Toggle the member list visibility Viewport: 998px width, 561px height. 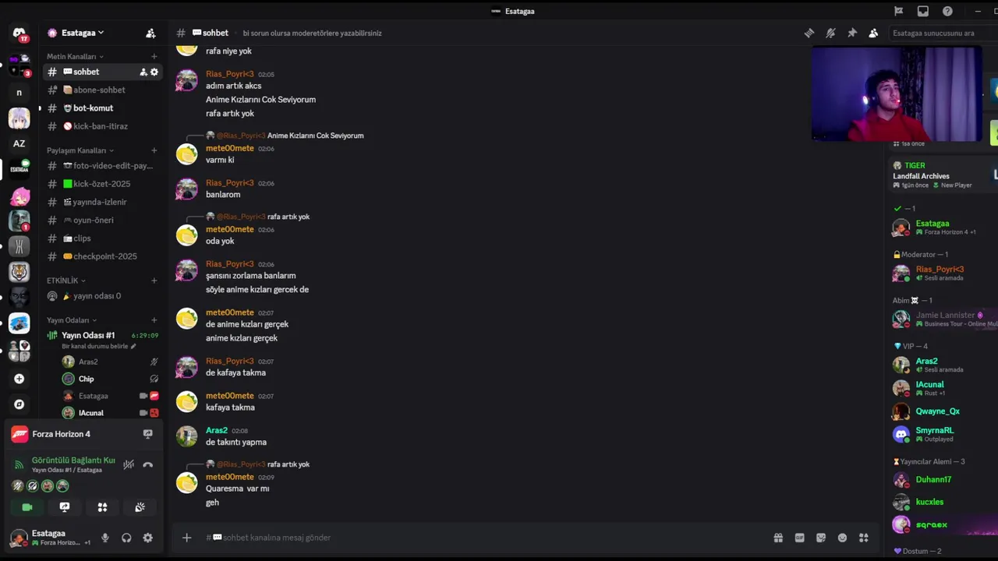(x=873, y=33)
